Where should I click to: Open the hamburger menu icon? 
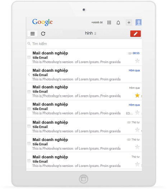click(32, 34)
